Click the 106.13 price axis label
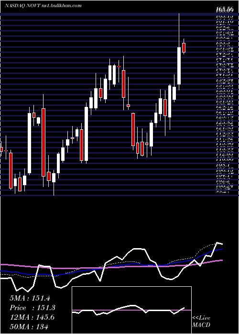Screen dimensions: 239x334 pyautogui.click(x=224, y=170)
